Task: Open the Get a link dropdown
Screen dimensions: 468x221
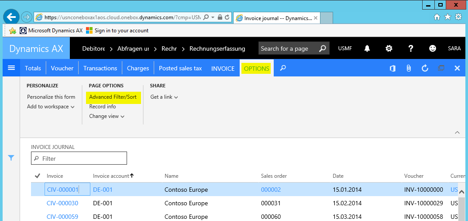Action: (164, 97)
